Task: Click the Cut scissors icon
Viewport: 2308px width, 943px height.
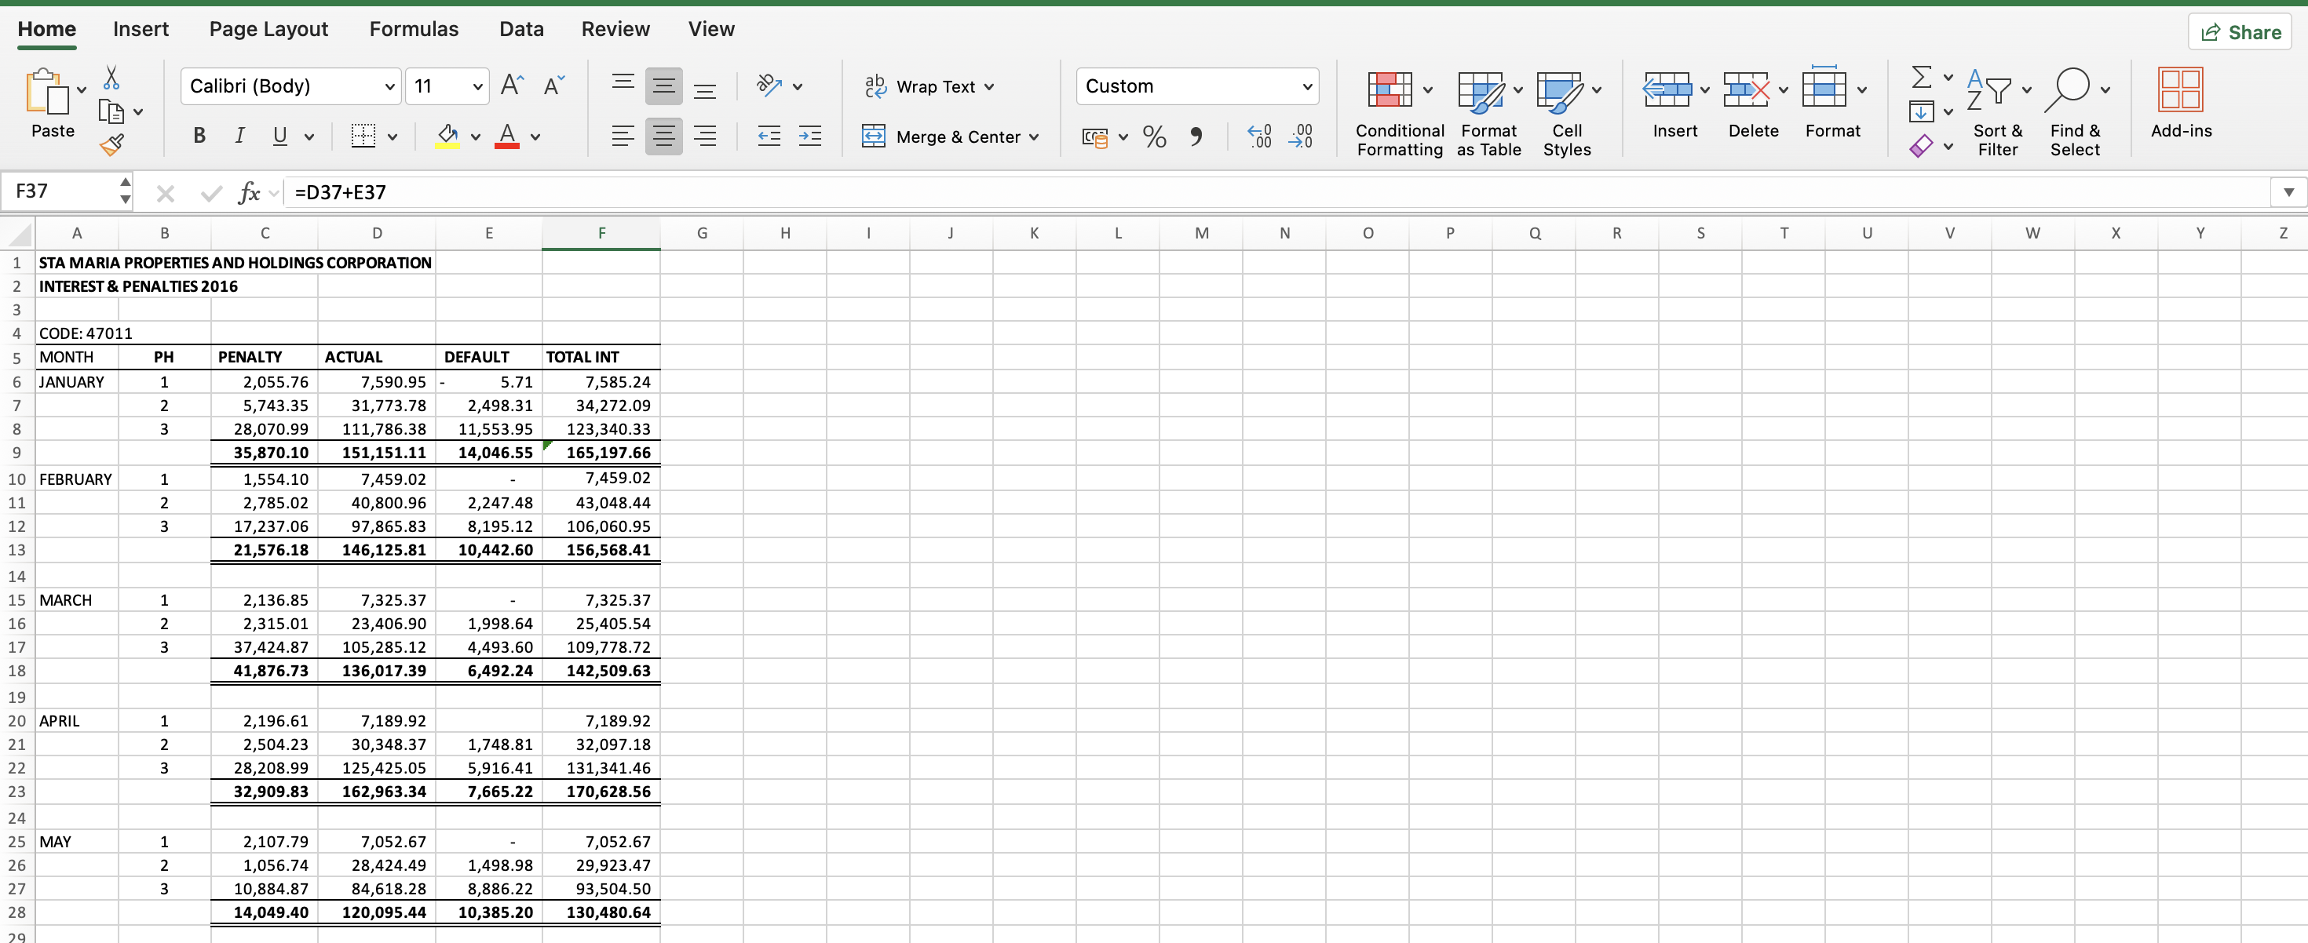Action: coord(111,78)
